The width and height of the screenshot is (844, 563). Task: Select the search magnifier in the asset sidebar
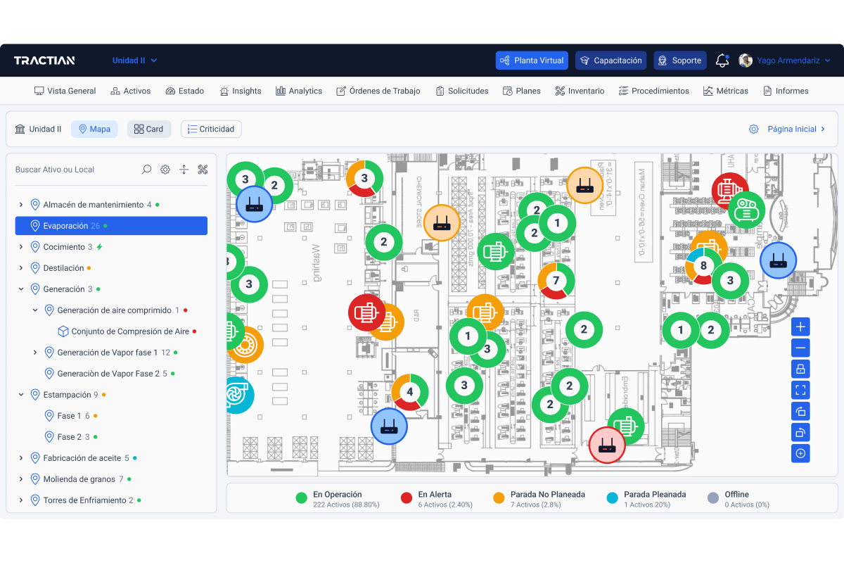146,169
